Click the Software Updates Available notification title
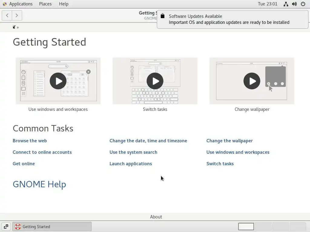The height and width of the screenshot is (232, 310). tap(195, 16)
